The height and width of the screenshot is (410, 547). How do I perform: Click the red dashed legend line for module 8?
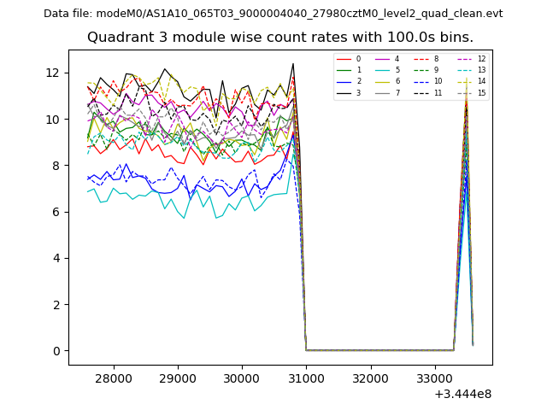[422, 59]
